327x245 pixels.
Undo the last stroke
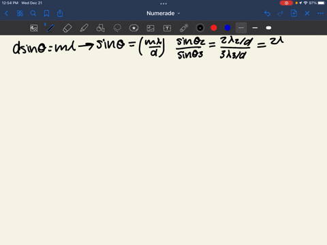coord(267,14)
